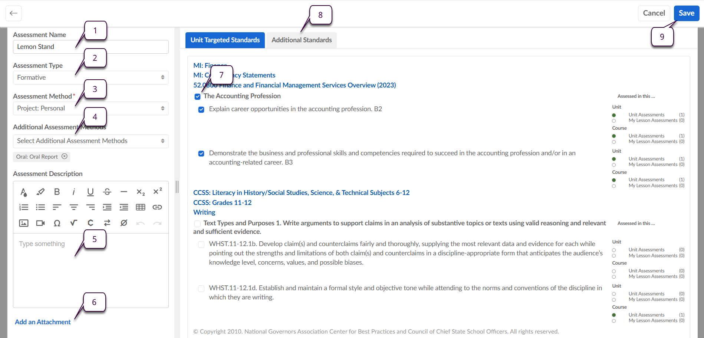The image size is (704, 338).
Task: Toggle bold formatting in description editor
Action: point(57,192)
